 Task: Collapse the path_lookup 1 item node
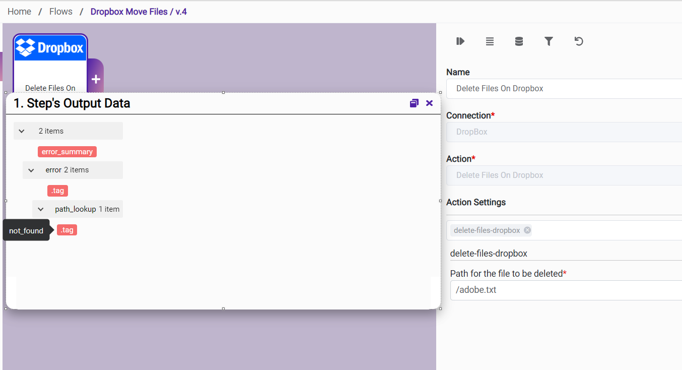(x=41, y=209)
